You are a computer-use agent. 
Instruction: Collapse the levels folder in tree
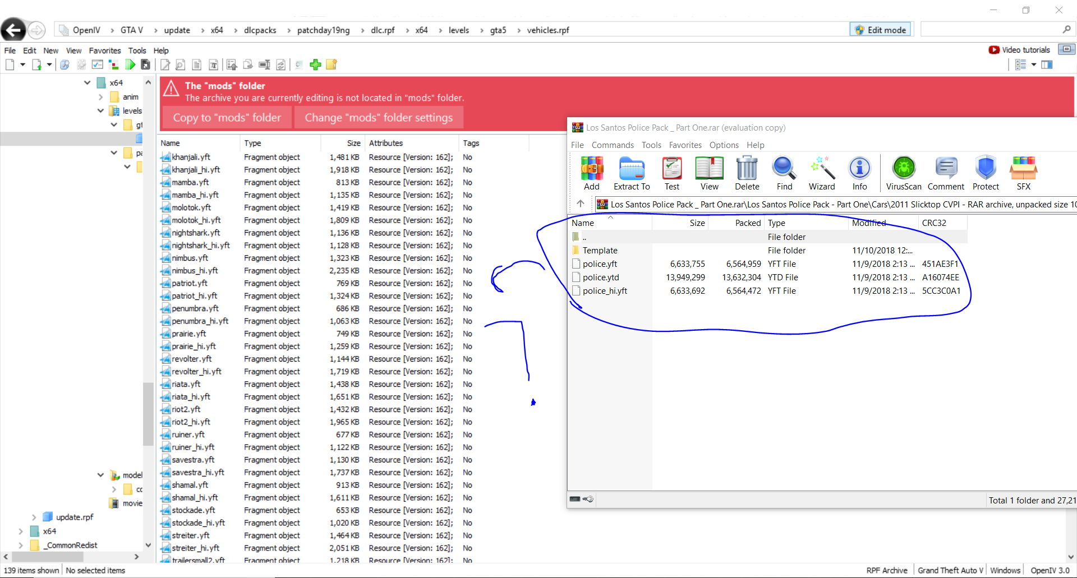[x=101, y=111]
